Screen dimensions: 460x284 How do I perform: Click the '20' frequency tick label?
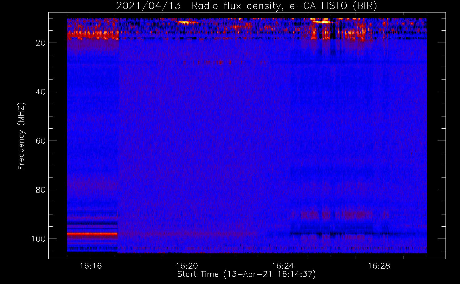(x=41, y=43)
